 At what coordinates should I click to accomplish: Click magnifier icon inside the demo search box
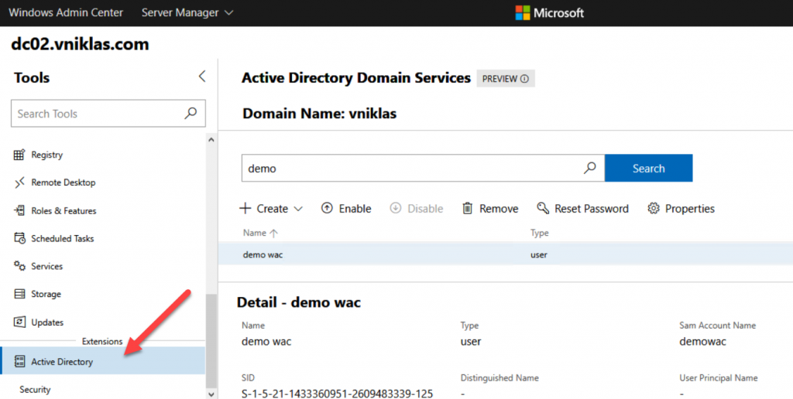tap(589, 169)
